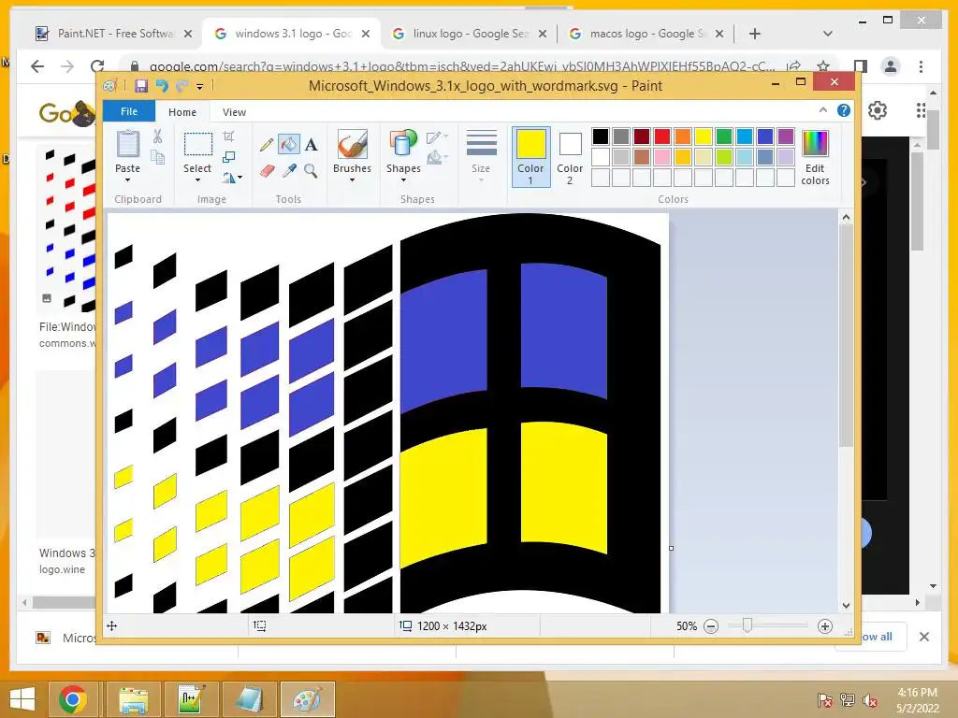The height and width of the screenshot is (718, 958).
Task: Click the Paste clipboard icon
Action: tap(127, 144)
